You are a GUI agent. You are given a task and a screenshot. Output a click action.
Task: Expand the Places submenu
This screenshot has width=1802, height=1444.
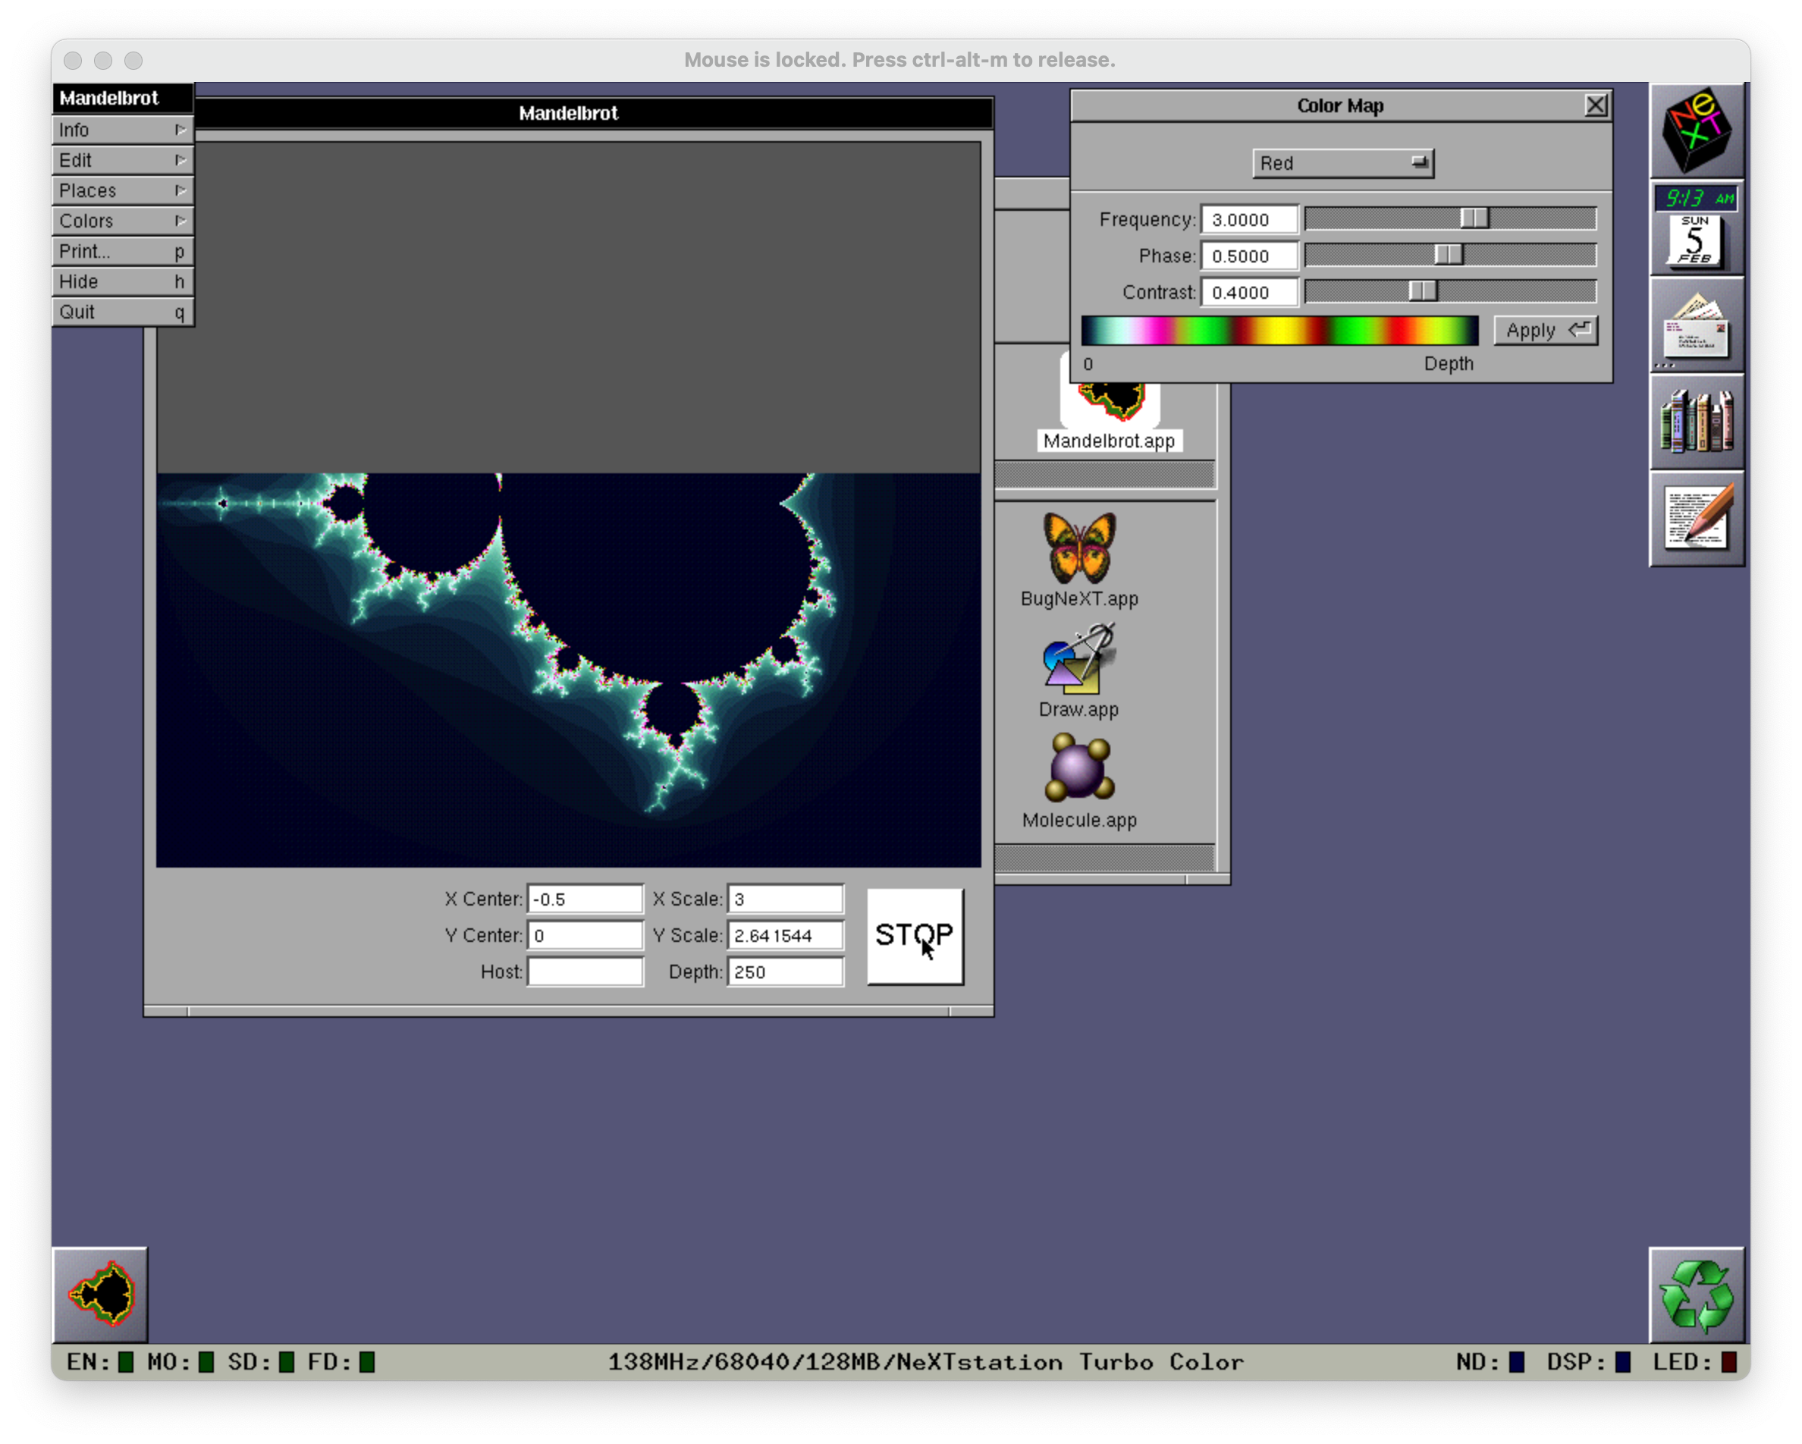tap(122, 190)
